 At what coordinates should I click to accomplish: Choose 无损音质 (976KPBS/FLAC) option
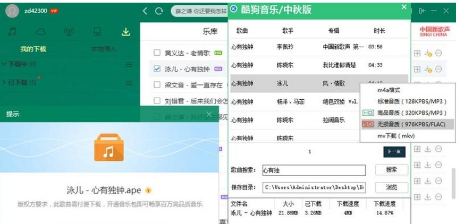tap(407, 124)
